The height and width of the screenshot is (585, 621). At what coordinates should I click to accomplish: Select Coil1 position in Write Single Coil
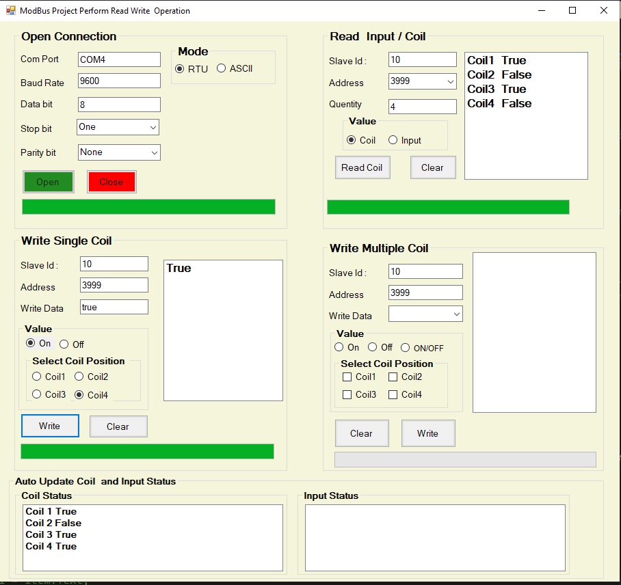click(36, 377)
